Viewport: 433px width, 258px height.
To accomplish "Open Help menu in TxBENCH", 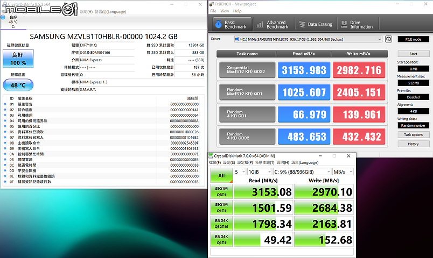I will pos(237,11).
